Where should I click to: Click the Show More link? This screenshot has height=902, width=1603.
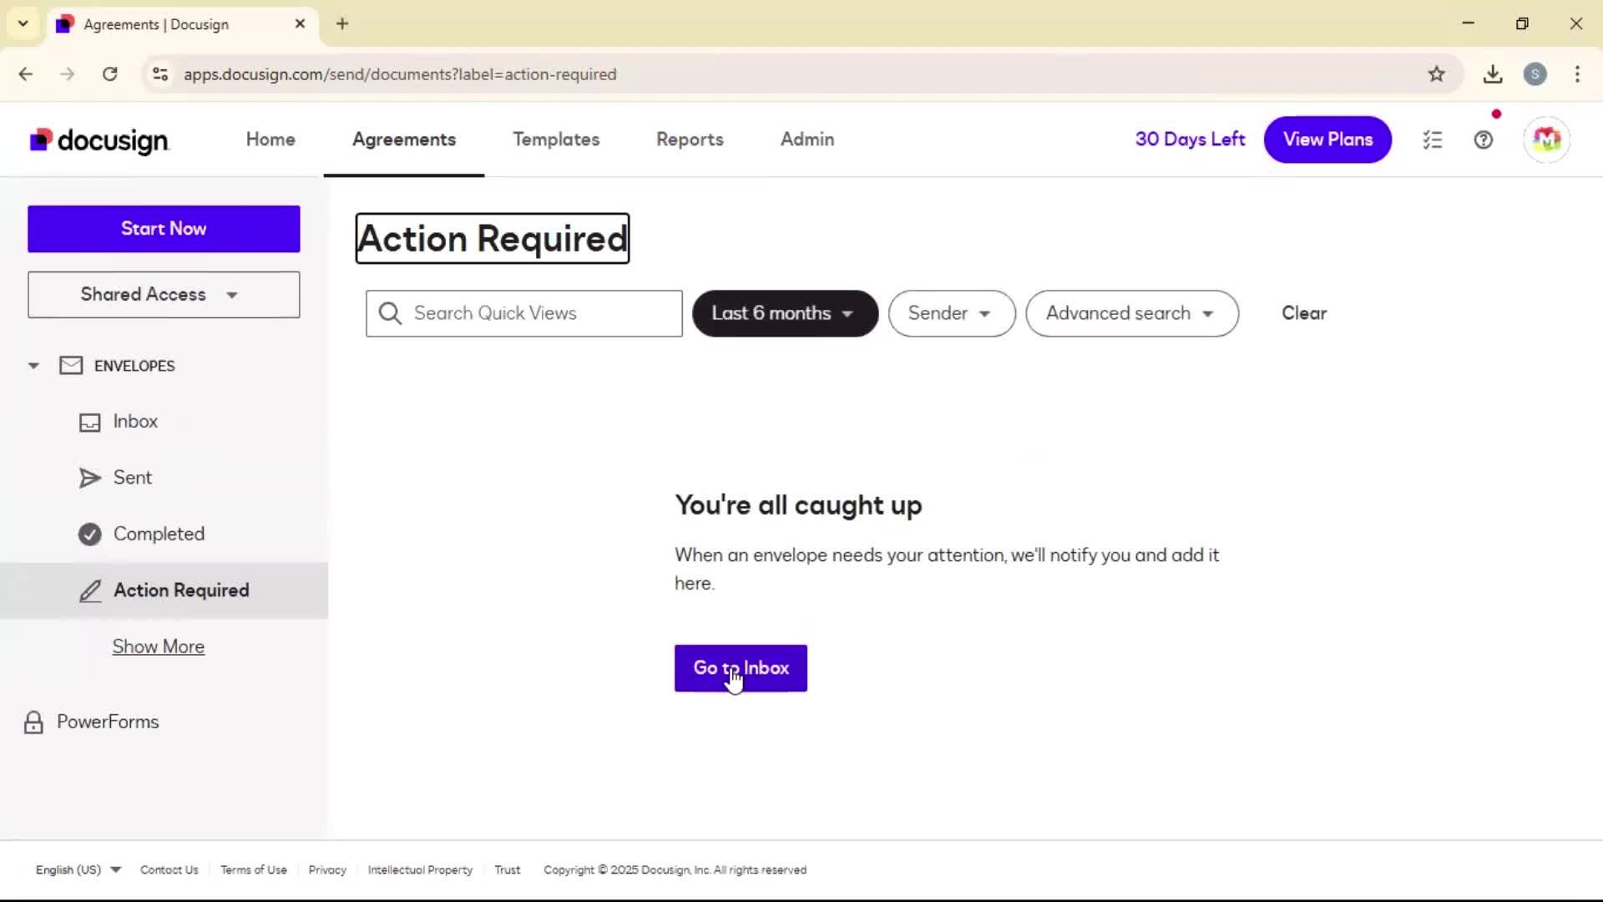pyautogui.click(x=159, y=646)
